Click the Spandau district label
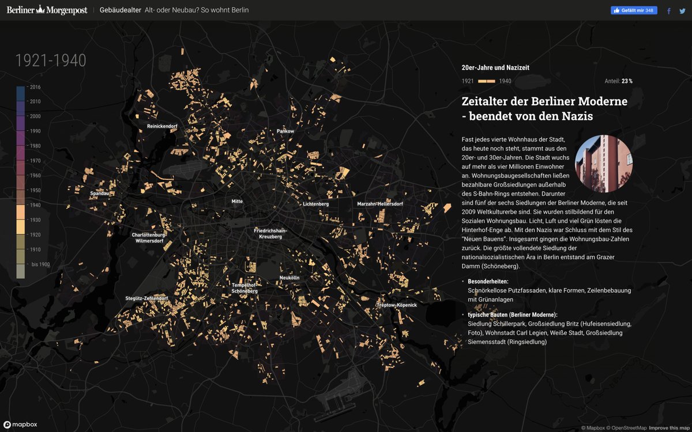The width and height of the screenshot is (692, 432). 100,194
